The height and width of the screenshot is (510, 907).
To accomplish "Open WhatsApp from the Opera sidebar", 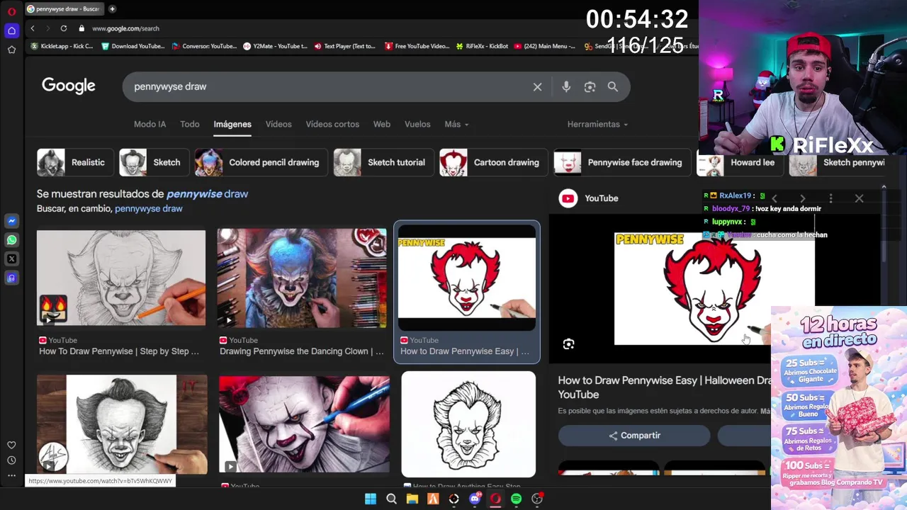I will 11,240.
